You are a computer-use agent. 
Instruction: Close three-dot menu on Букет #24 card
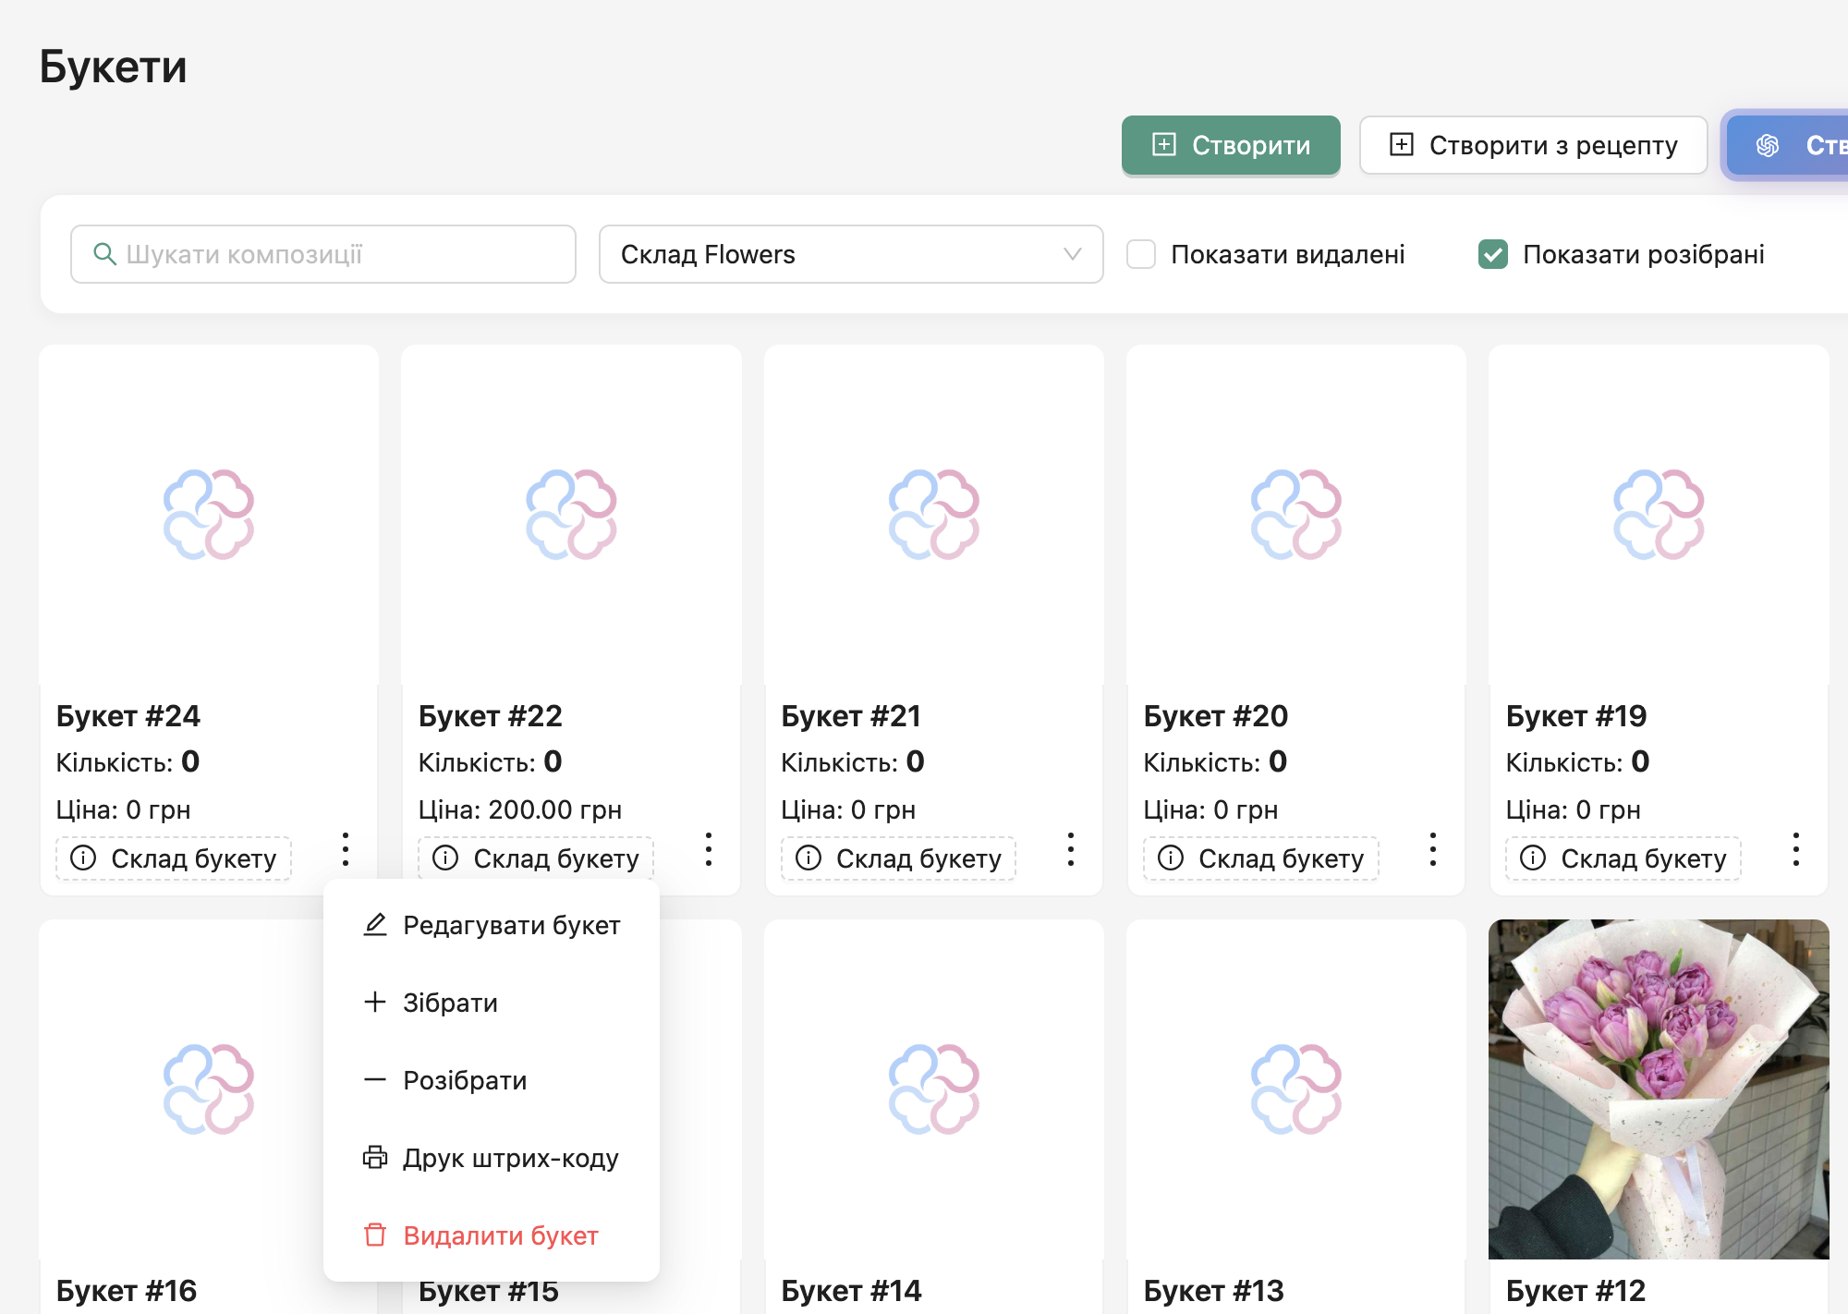click(346, 849)
